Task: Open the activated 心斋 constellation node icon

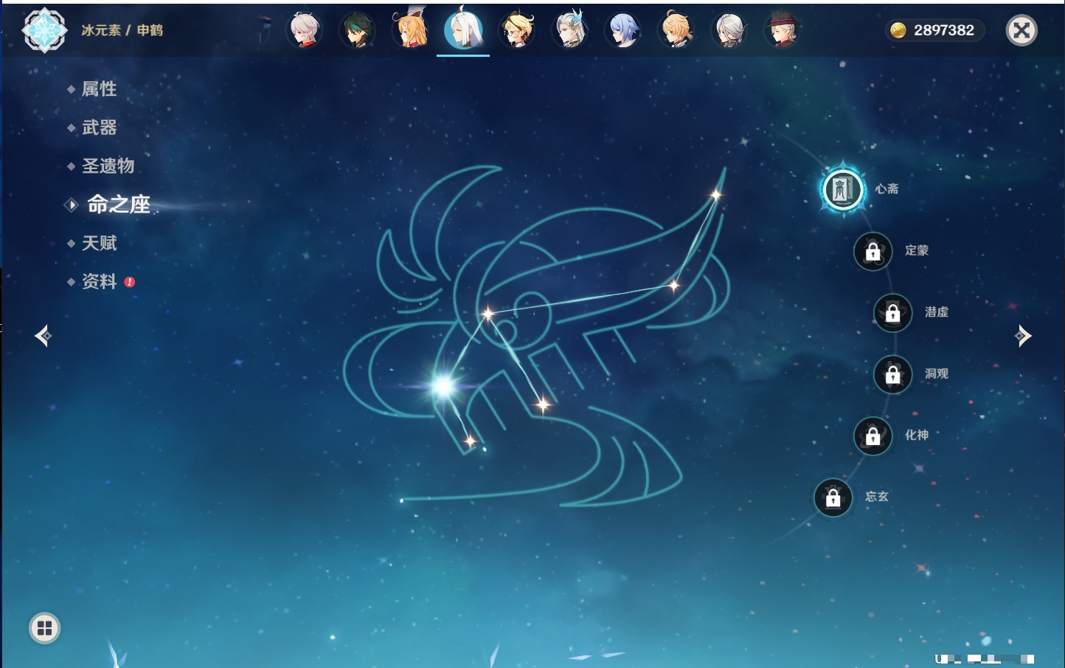Action: [x=843, y=189]
